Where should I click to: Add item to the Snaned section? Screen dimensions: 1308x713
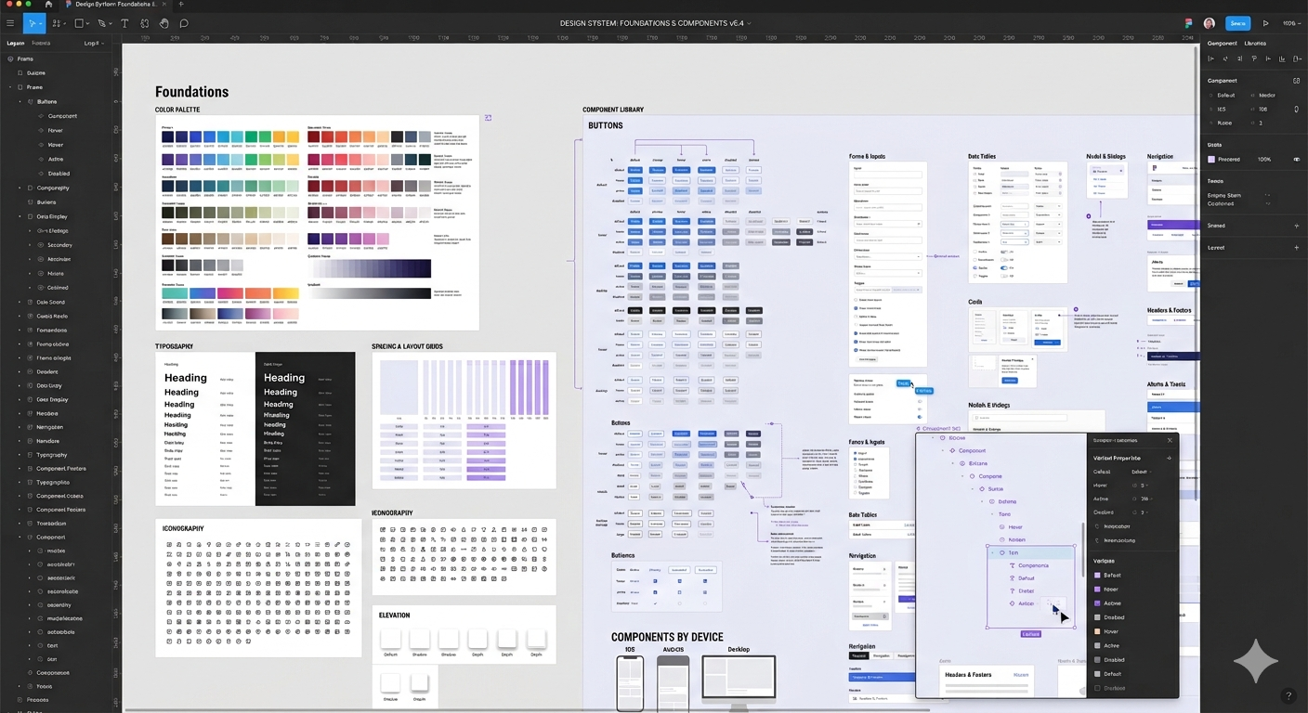(x=1297, y=225)
